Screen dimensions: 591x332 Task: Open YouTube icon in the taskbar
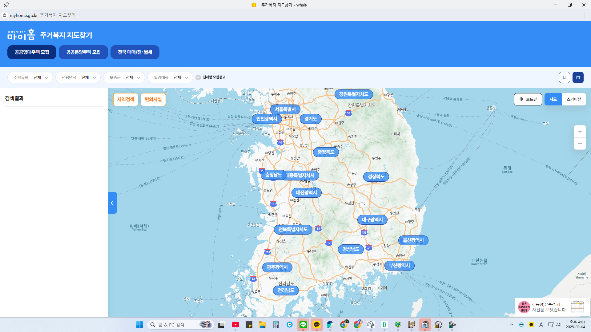pos(235,325)
